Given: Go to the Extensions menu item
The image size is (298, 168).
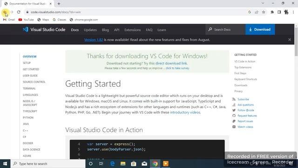Looking at the screenshot, I should 132,30.
